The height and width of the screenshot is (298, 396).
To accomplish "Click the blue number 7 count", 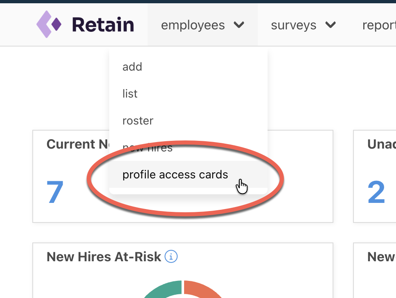I will tap(55, 192).
